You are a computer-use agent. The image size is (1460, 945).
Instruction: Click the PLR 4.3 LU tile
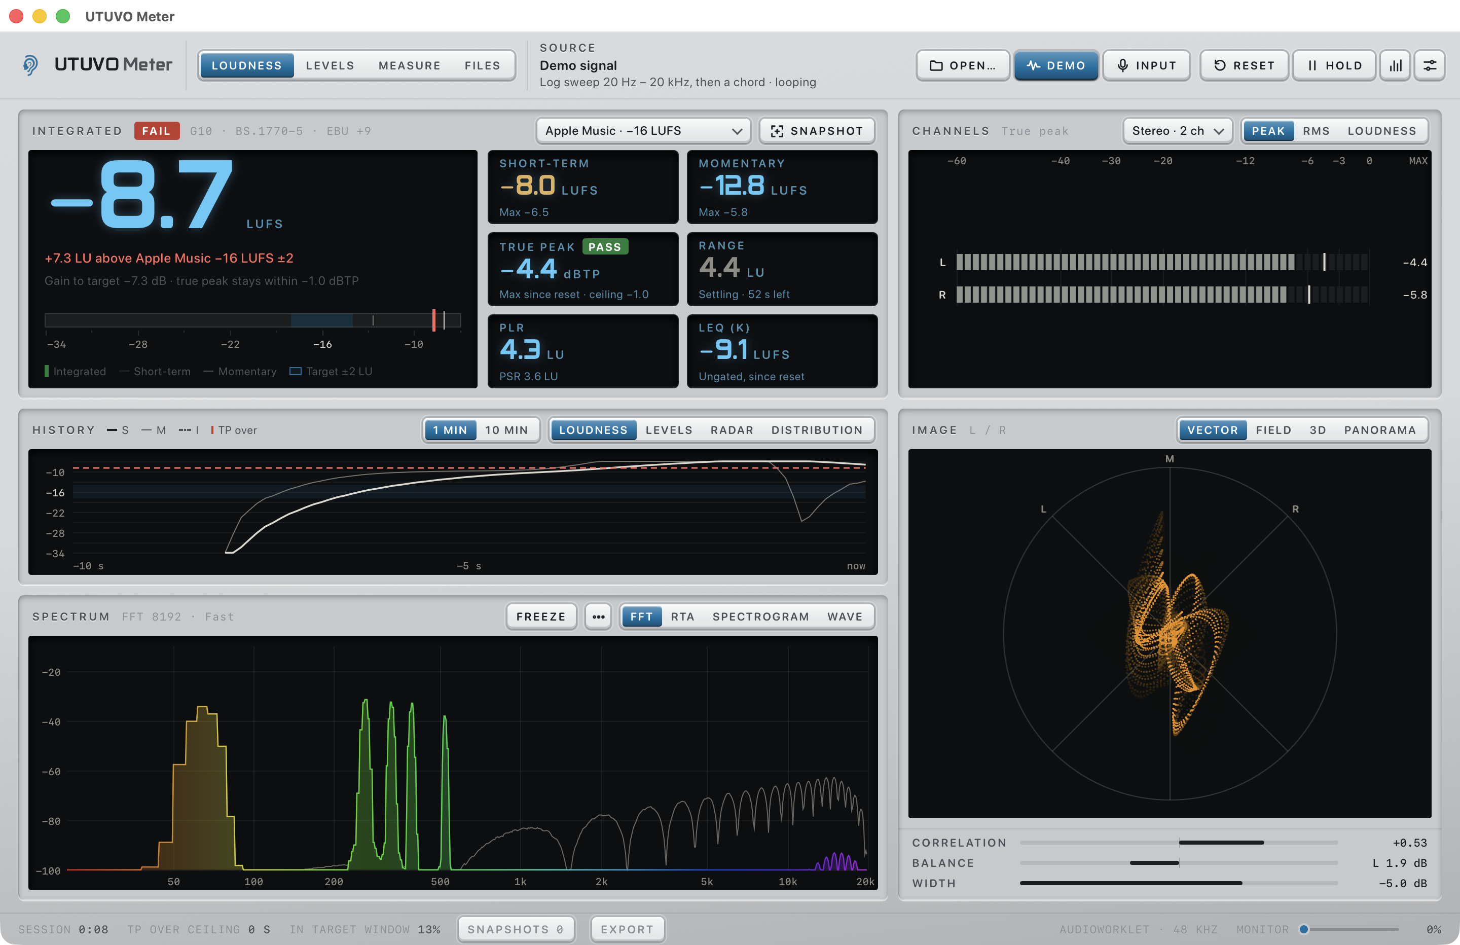pyautogui.click(x=583, y=352)
